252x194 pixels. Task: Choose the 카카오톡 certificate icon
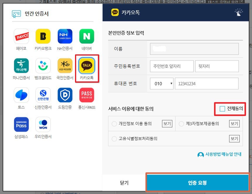[87, 66]
